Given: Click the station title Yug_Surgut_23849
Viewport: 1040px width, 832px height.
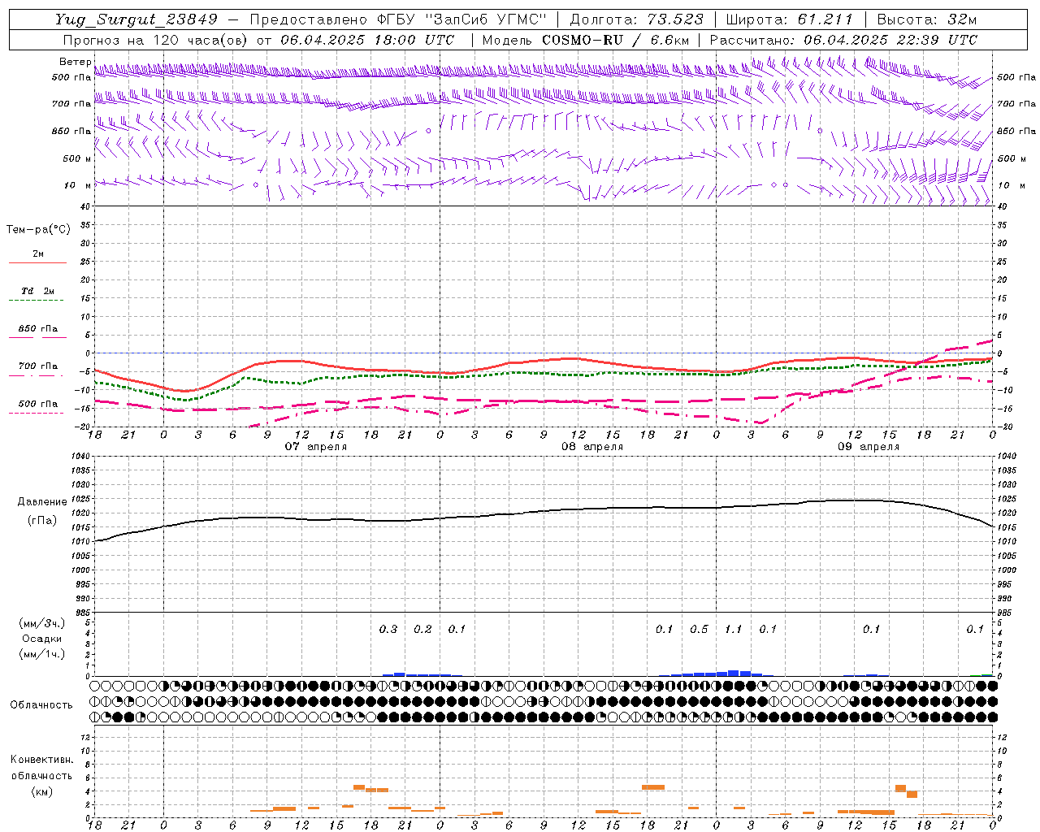Looking at the screenshot, I should click(136, 19).
